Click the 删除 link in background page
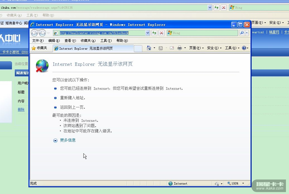 point(21,110)
